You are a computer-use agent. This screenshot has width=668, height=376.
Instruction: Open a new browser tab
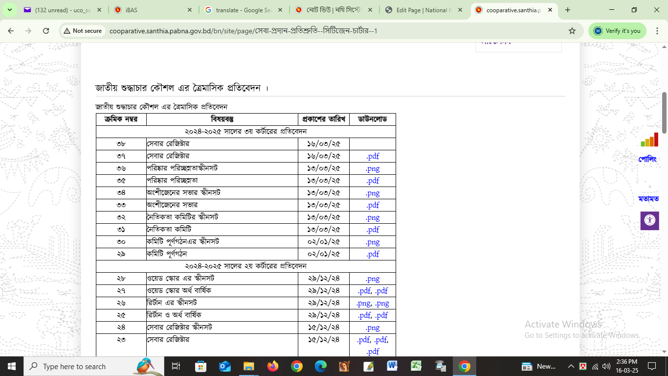tap(567, 10)
